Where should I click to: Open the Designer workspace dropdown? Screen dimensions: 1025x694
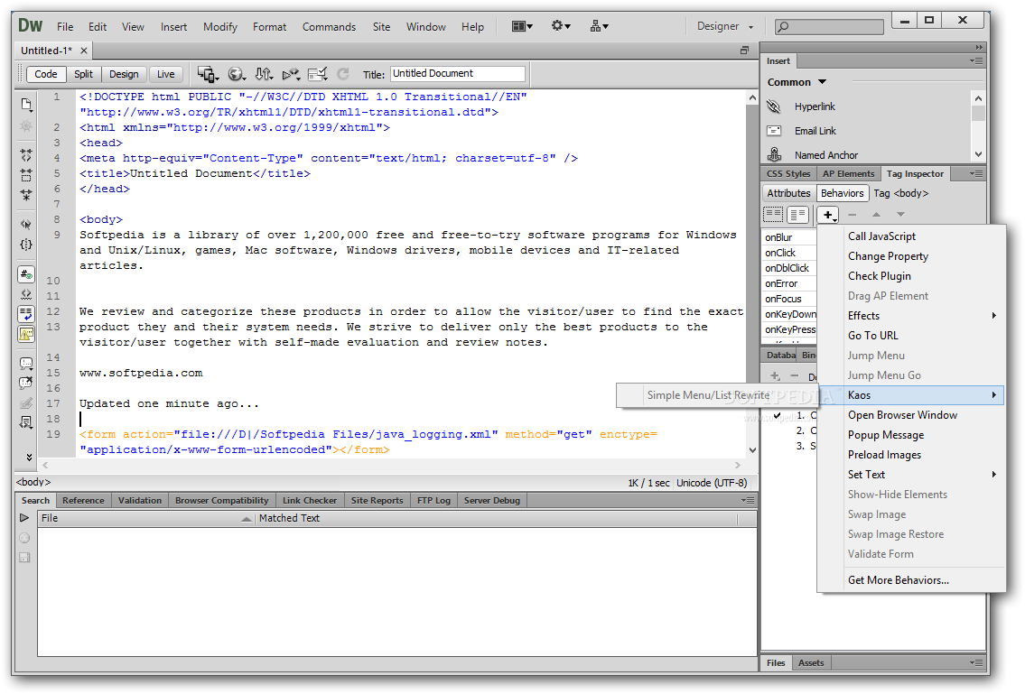[724, 26]
